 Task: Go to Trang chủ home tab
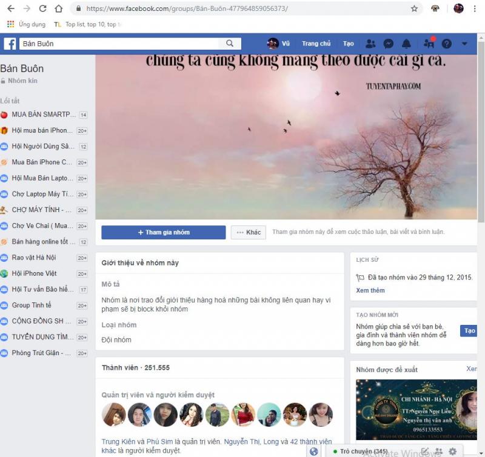316,44
